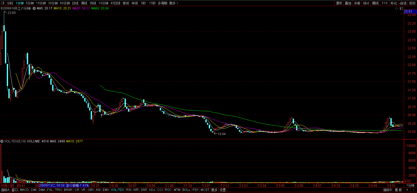The width and height of the screenshot is (417, 193).
Task: Open the F10 company info
Action: pyautogui.click(x=385, y=3)
